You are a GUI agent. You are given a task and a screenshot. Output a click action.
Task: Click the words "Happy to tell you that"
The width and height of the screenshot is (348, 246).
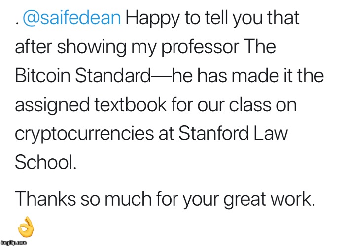click(x=212, y=18)
